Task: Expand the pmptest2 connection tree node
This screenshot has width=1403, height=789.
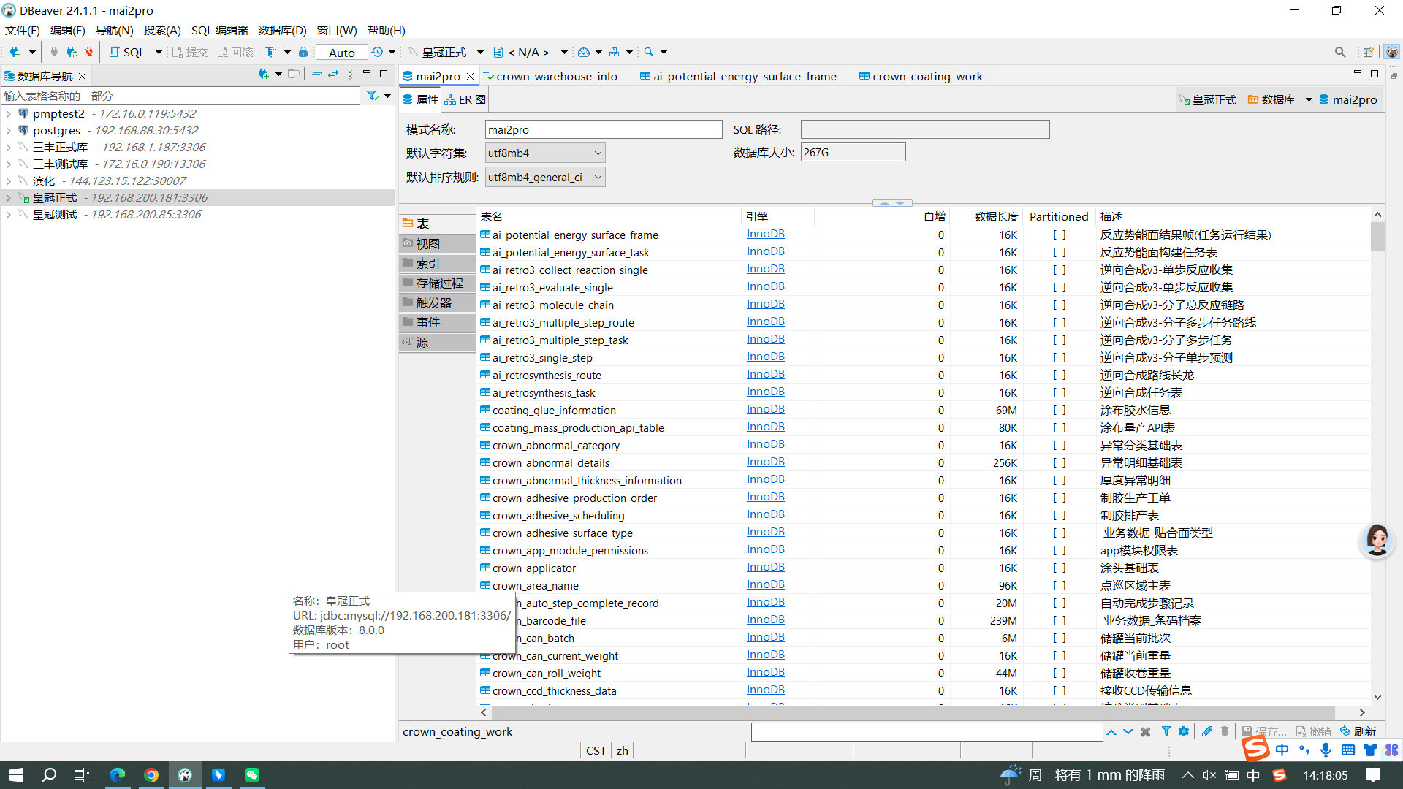Action: tap(8, 114)
